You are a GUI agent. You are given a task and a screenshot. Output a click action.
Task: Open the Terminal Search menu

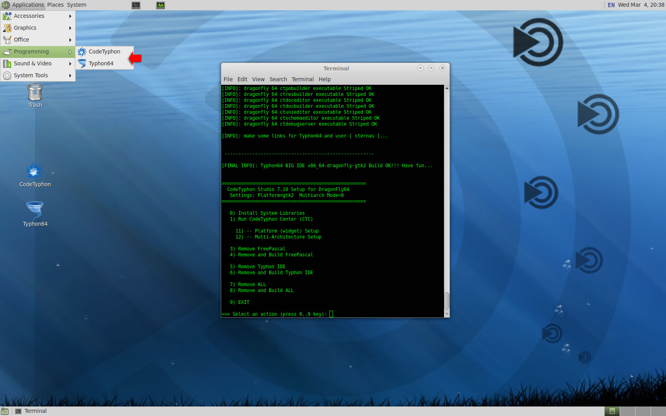(x=278, y=79)
